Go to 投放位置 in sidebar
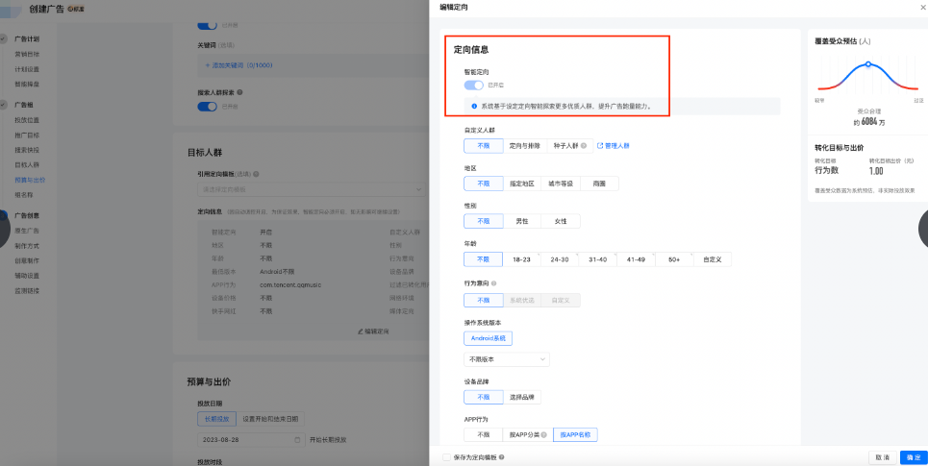 point(27,120)
